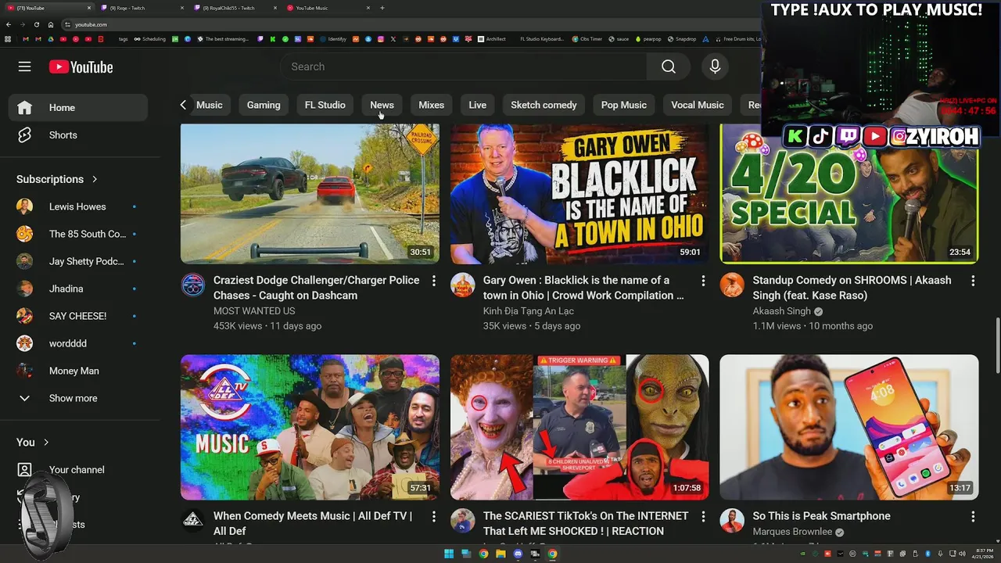Click the YouTube logo
1001x563 pixels.
click(81, 66)
